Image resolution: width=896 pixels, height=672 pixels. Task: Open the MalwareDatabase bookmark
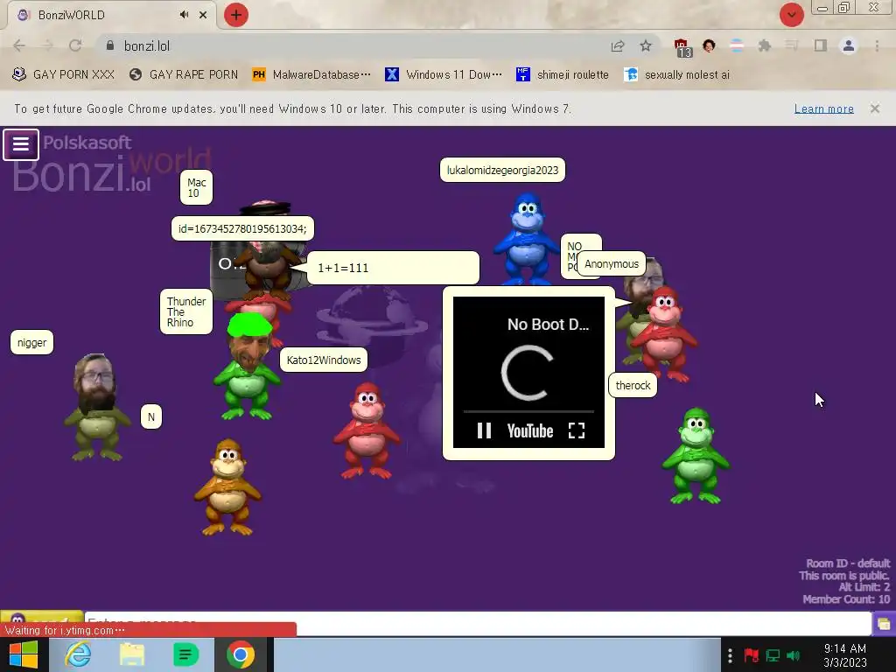[311, 75]
